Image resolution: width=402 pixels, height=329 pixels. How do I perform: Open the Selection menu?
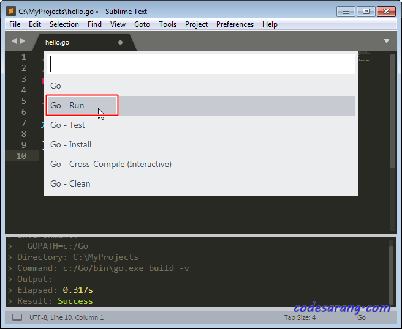(x=64, y=24)
